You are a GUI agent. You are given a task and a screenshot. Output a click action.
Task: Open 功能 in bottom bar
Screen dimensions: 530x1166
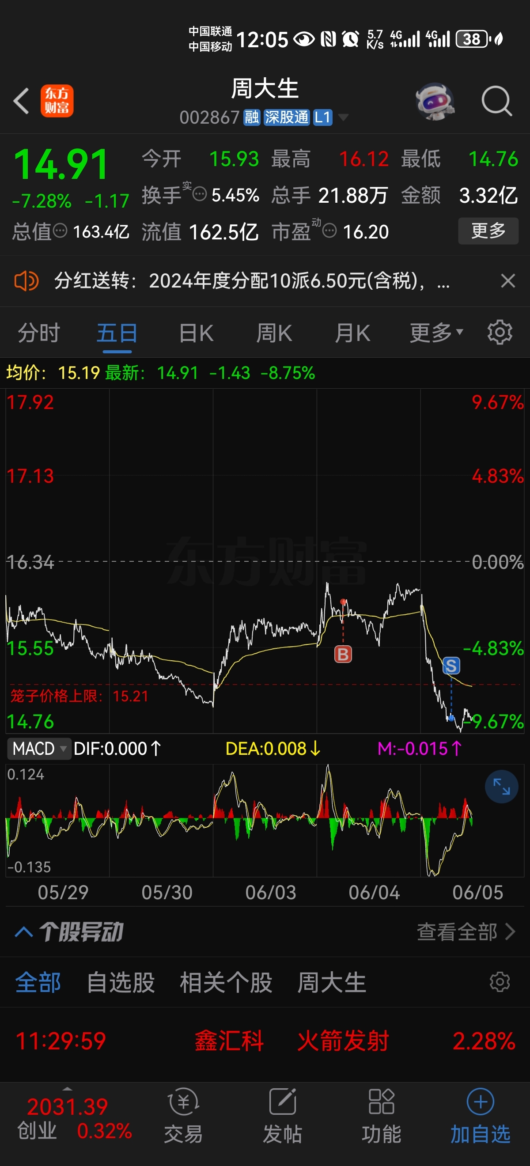tap(382, 1115)
